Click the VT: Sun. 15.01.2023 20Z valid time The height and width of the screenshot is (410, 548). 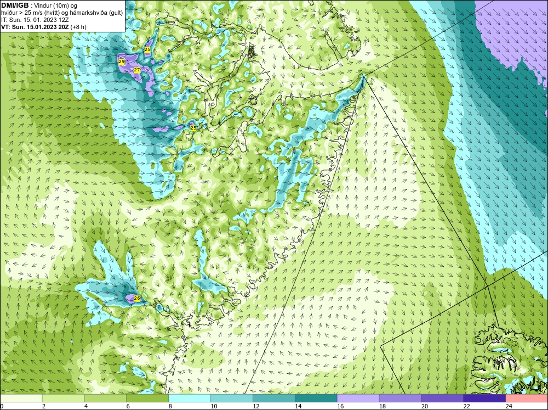(x=36, y=27)
